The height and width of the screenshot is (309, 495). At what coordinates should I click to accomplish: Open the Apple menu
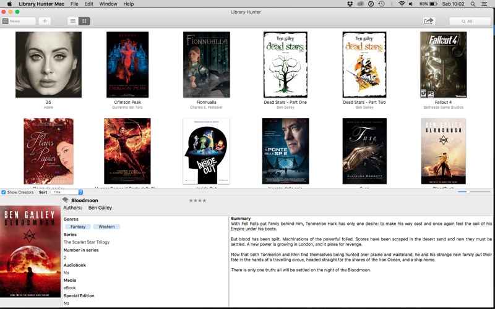click(9, 4)
